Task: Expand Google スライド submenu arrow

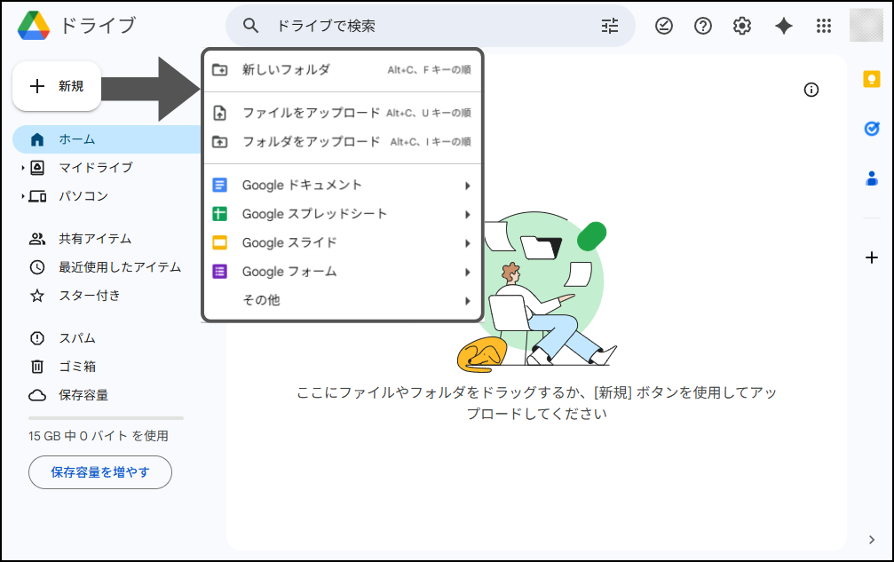Action: tap(468, 243)
